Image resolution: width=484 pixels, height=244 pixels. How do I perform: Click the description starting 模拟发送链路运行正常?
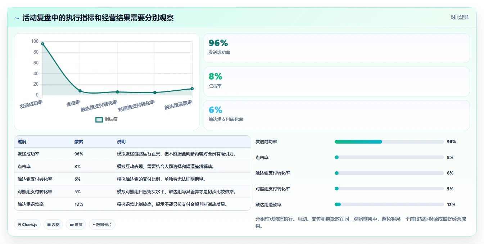point(176,154)
